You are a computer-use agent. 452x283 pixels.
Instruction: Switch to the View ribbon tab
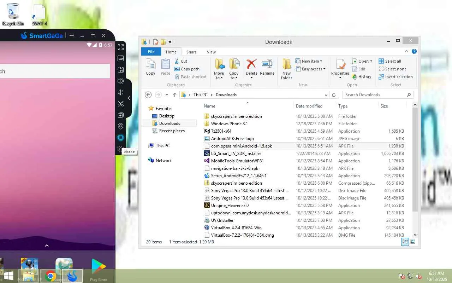pyautogui.click(x=211, y=52)
